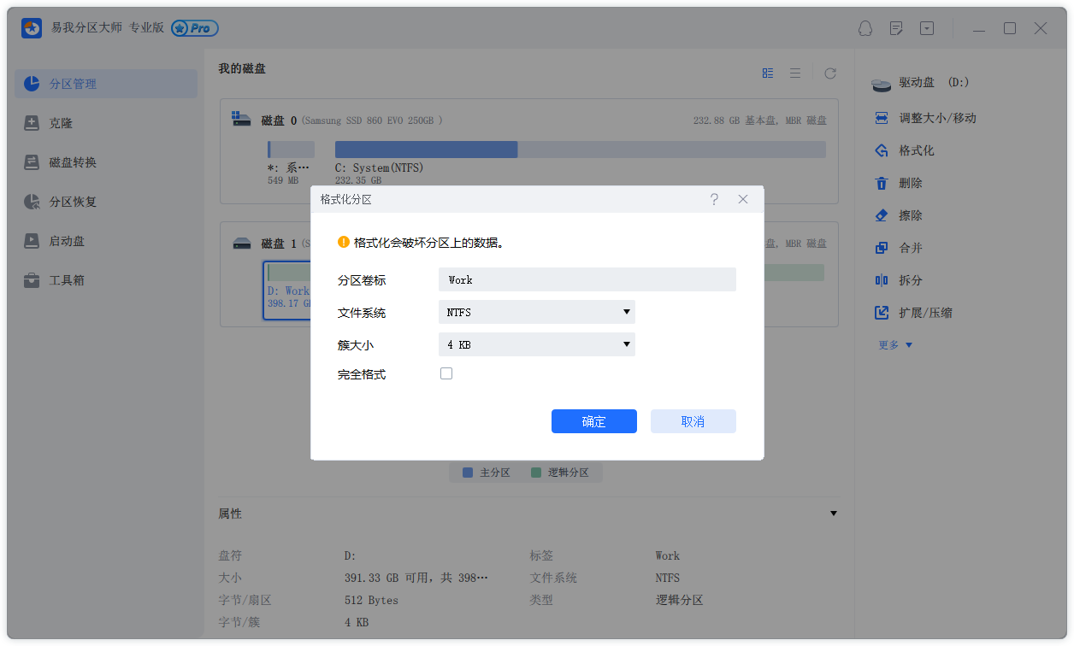Enable the 完全格式 checkbox
1074x646 pixels.
pyautogui.click(x=446, y=373)
